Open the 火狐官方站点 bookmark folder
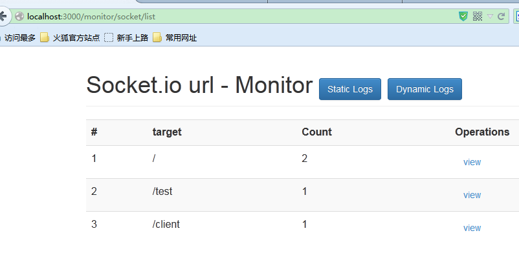The height and width of the screenshot is (253, 519). pos(70,38)
